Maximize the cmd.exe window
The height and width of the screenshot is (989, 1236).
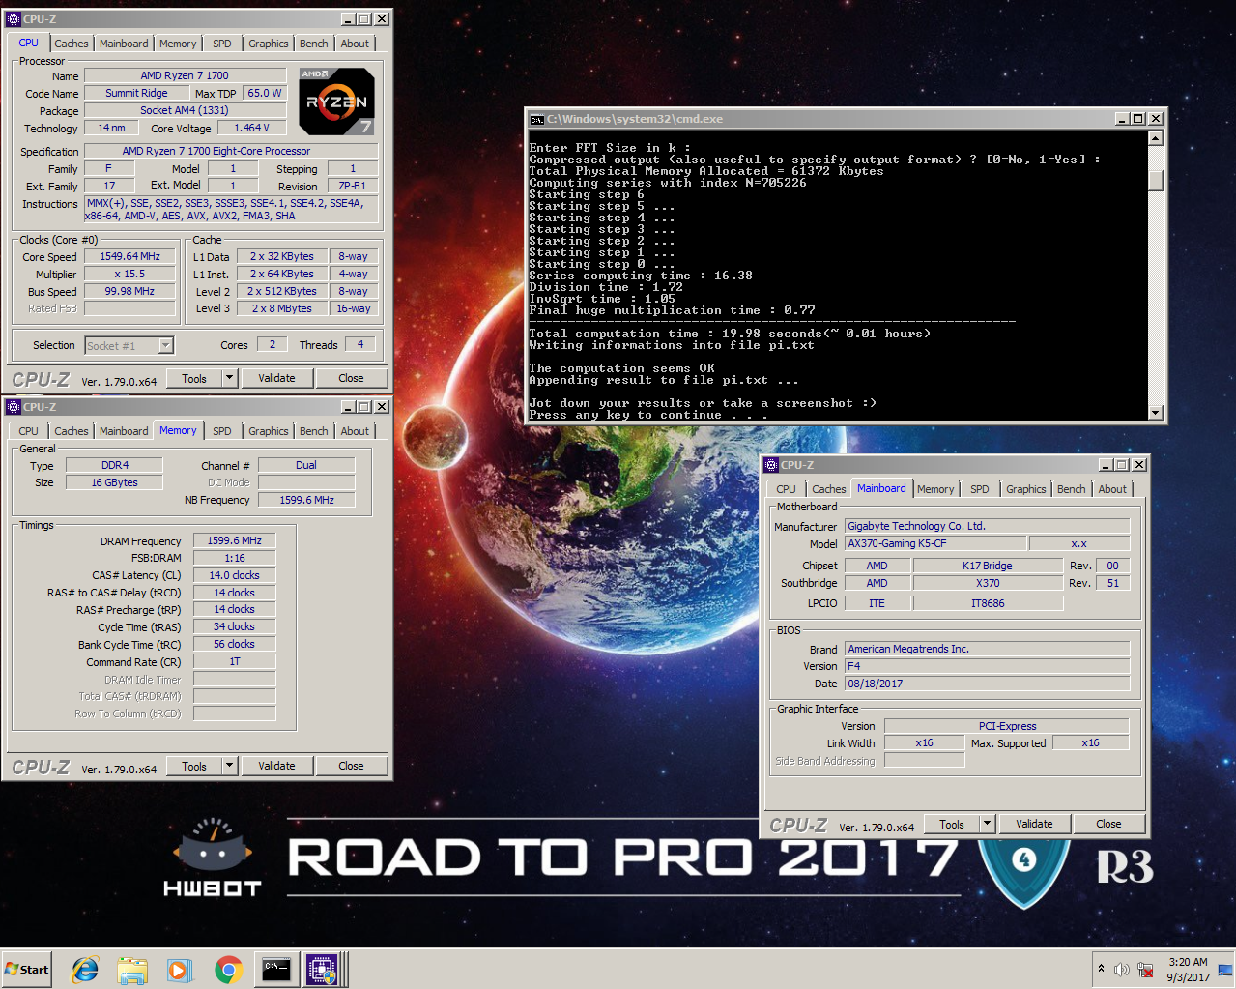coord(1138,119)
